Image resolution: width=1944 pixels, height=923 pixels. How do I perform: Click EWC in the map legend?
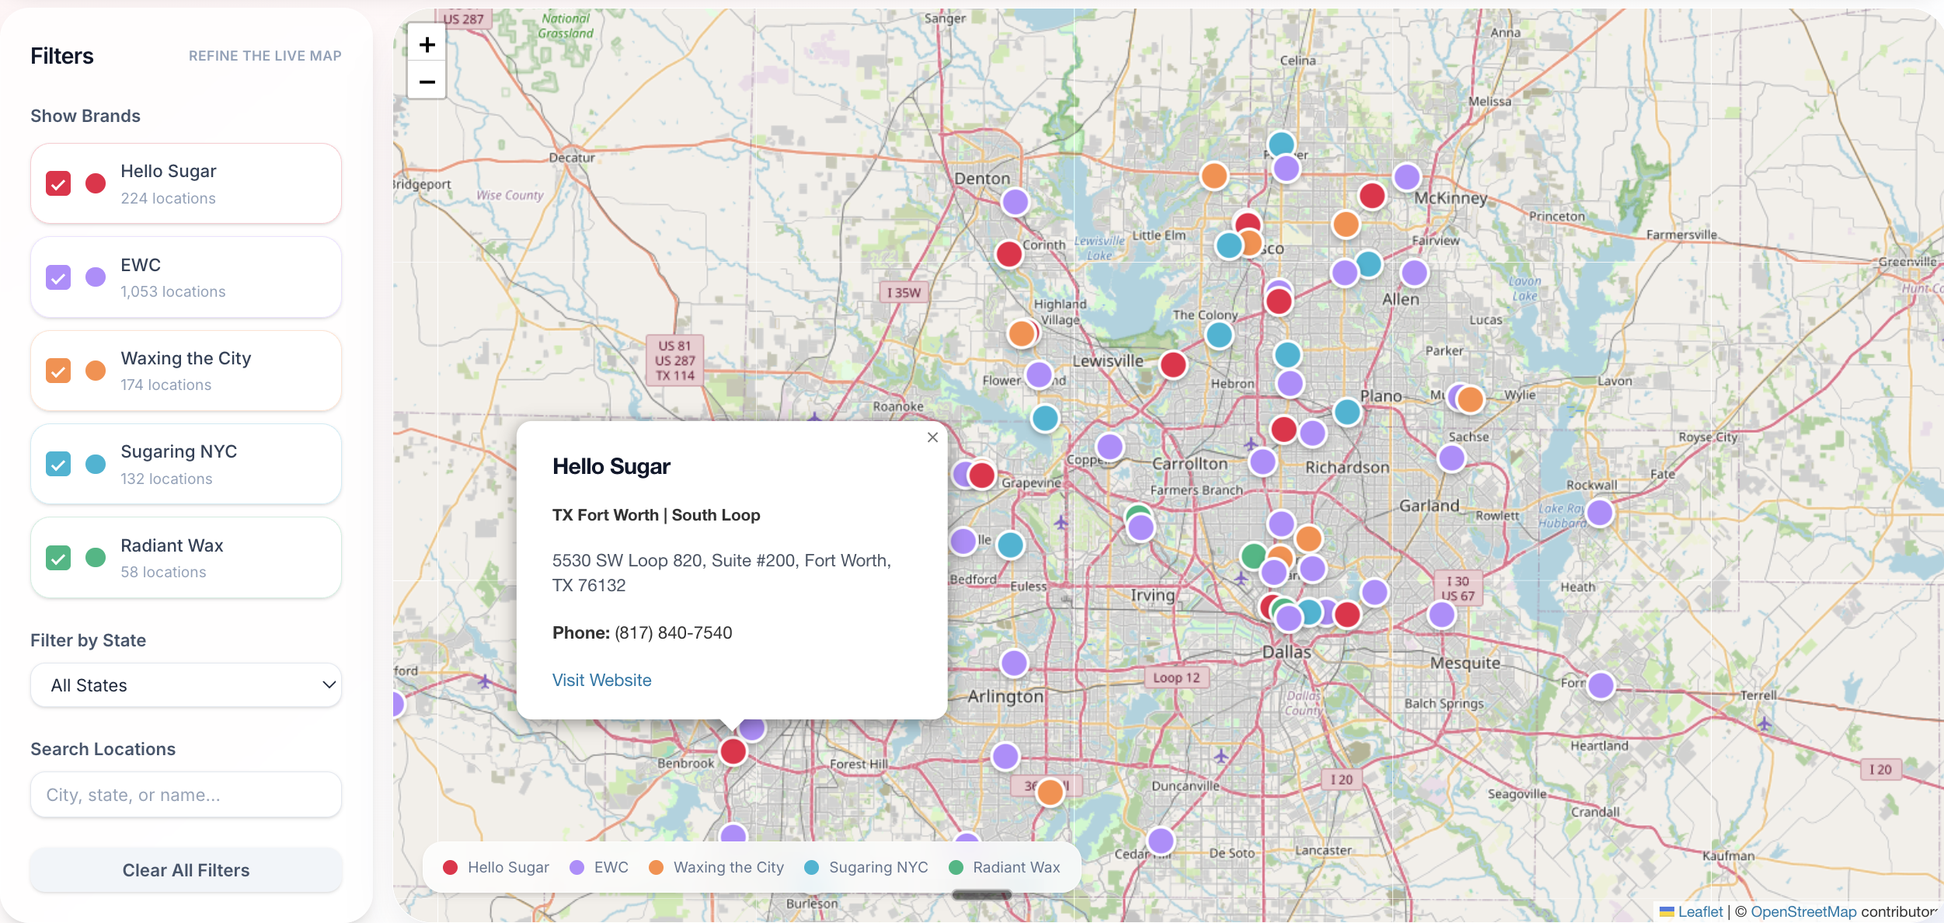click(x=599, y=867)
